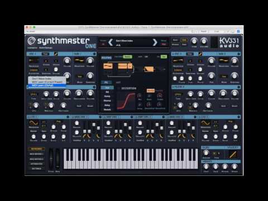Click the Glide amount knob
Viewport: 268px width, 201px height.
(206, 153)
